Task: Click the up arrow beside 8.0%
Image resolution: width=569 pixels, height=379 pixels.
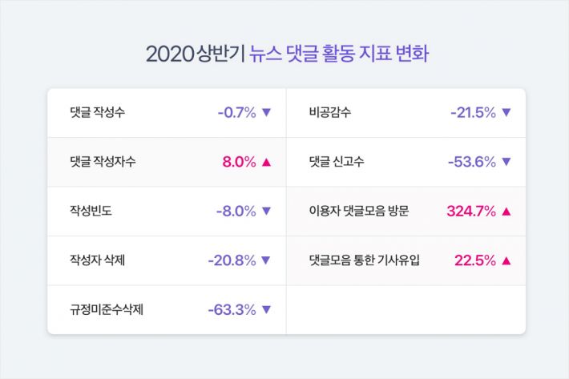Action: tap(267, 162)
